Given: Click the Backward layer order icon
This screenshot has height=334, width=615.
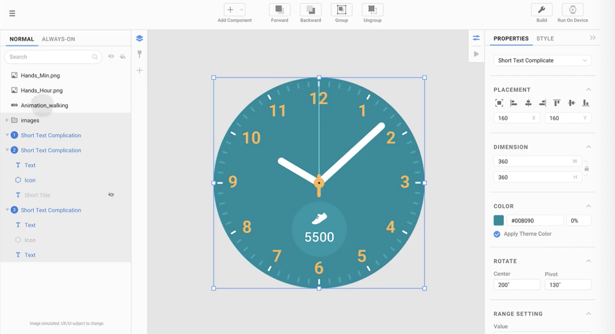Looking at the screenshot, I should [x=310, y=10].
